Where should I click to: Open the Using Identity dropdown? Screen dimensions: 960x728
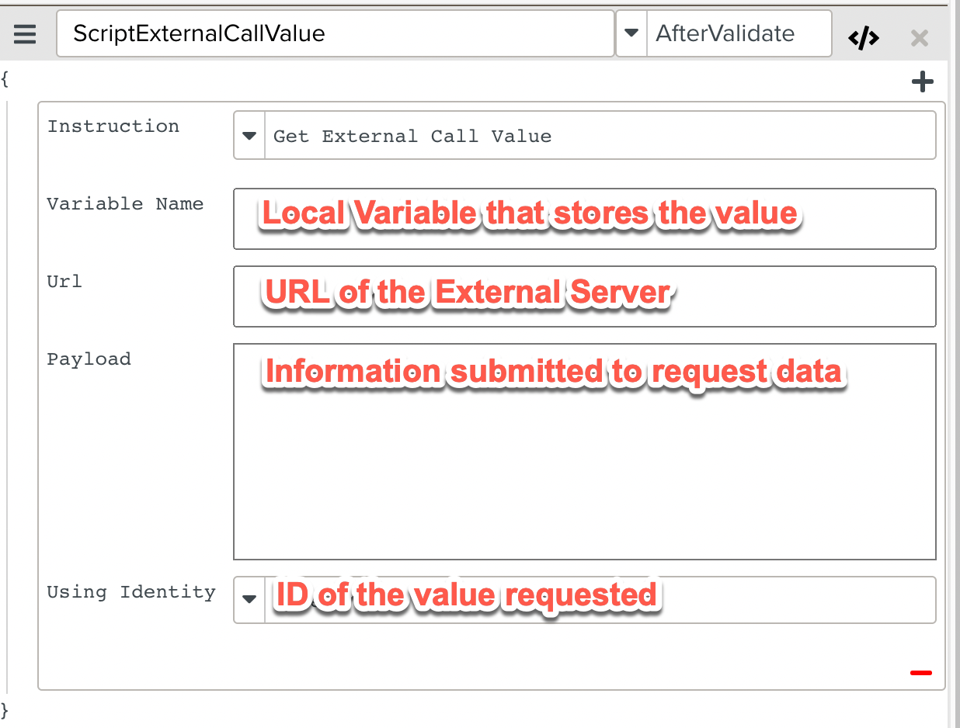click(x=249, y=599)
